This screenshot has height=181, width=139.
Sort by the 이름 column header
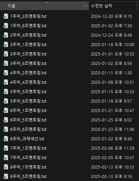click(42, 6)
